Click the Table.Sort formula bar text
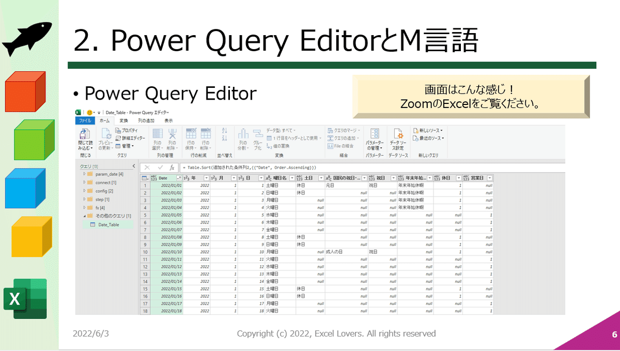 point(250,167)
